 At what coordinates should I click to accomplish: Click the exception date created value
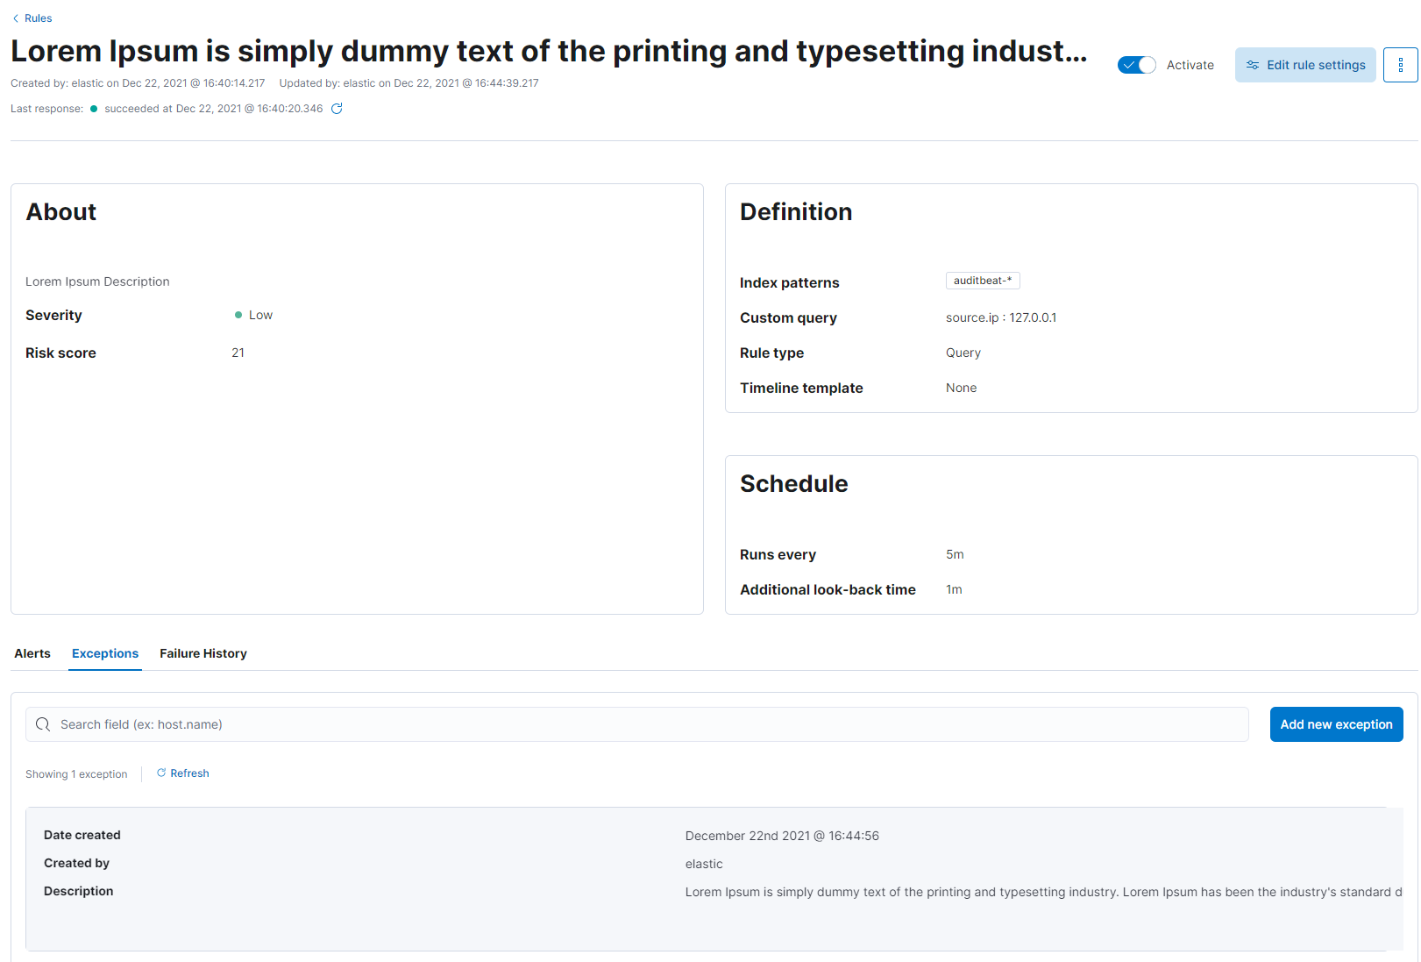782,836
